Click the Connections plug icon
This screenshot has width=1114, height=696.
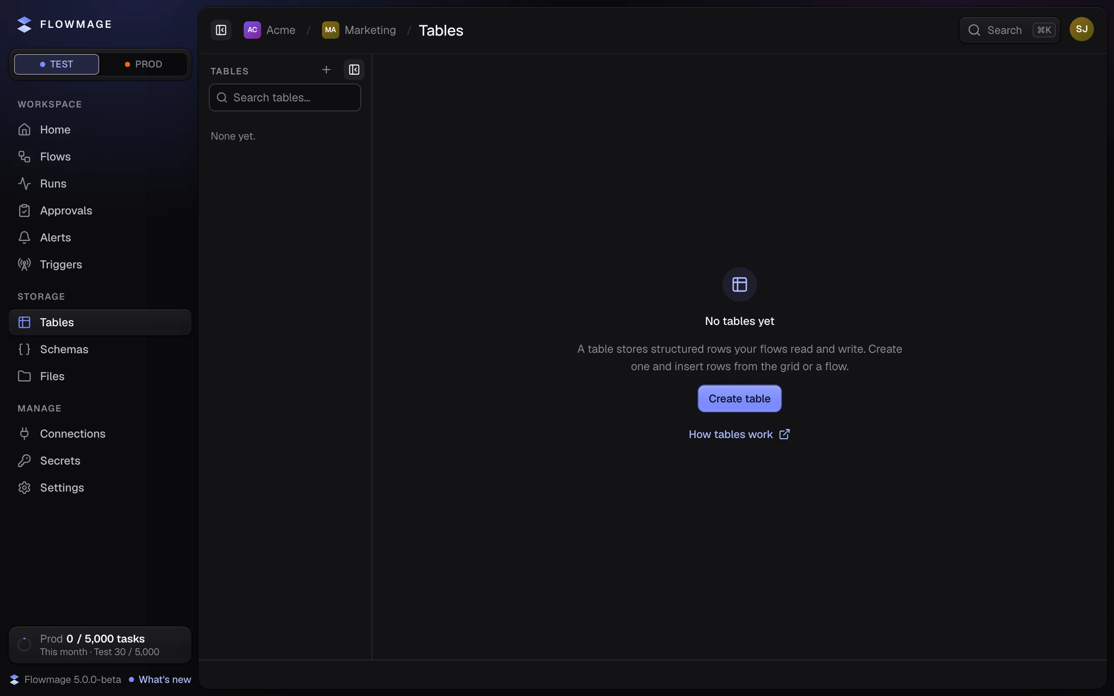click(x=24, y=434)
